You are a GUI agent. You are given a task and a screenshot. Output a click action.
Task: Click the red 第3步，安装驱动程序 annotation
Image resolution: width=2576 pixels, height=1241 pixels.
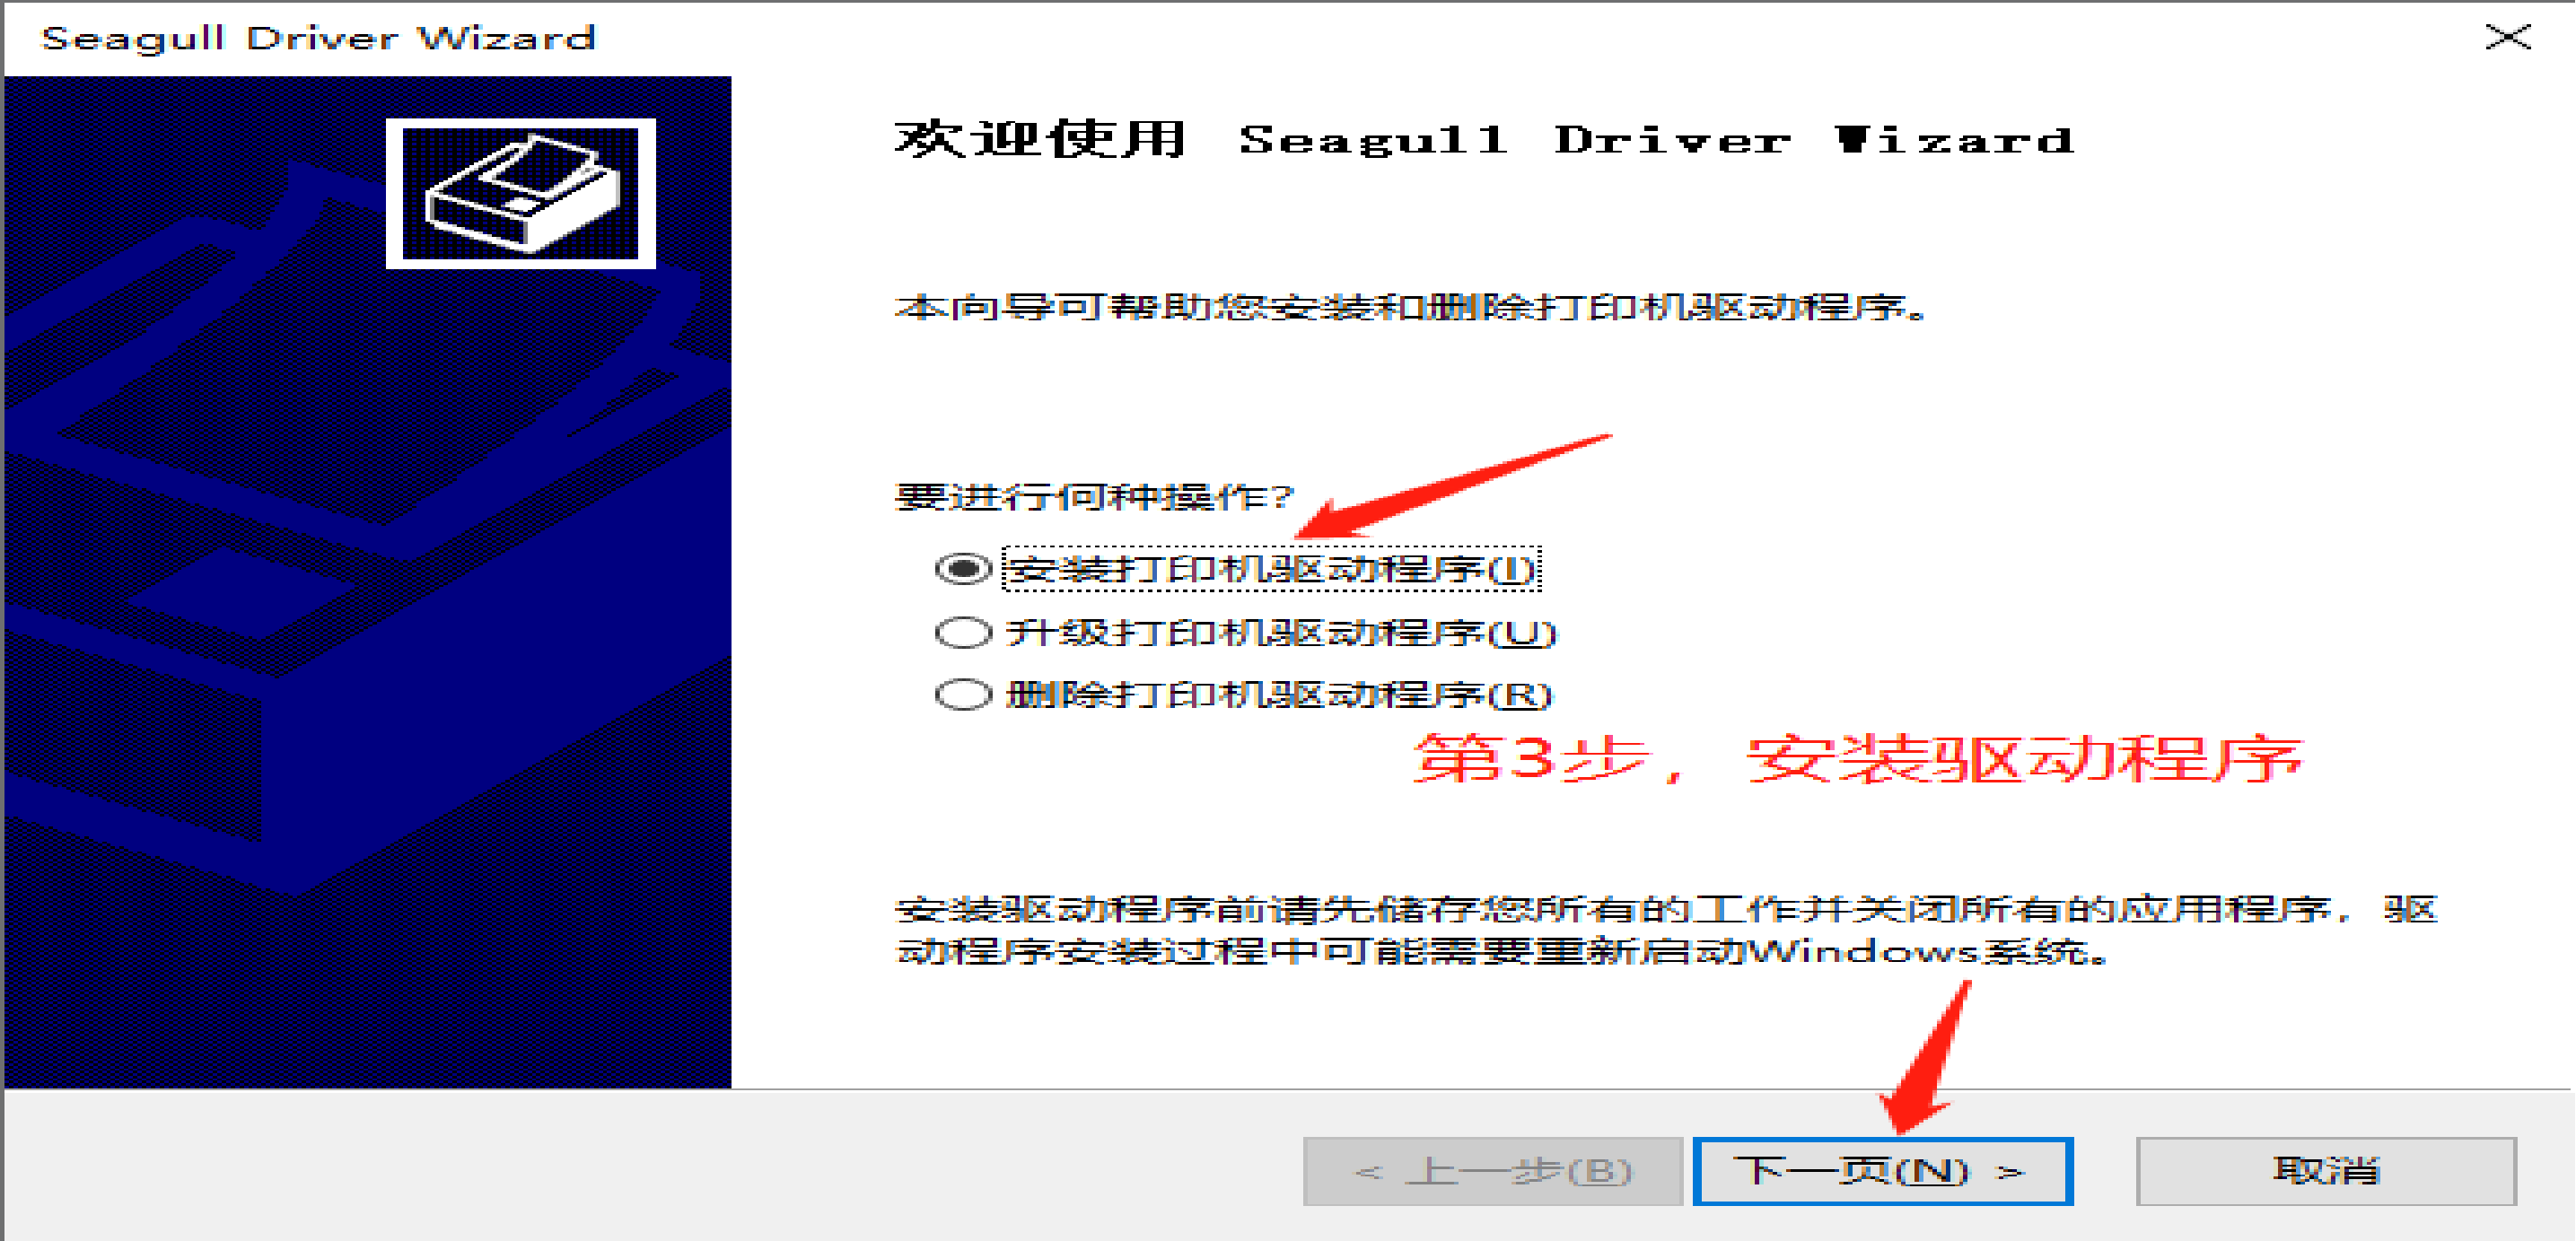coord(1857,759)
